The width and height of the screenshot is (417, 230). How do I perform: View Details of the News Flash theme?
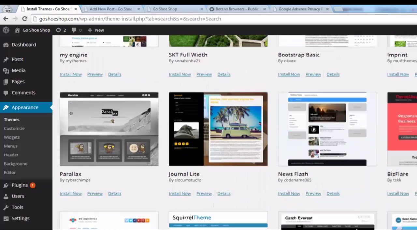coord(333,194)
